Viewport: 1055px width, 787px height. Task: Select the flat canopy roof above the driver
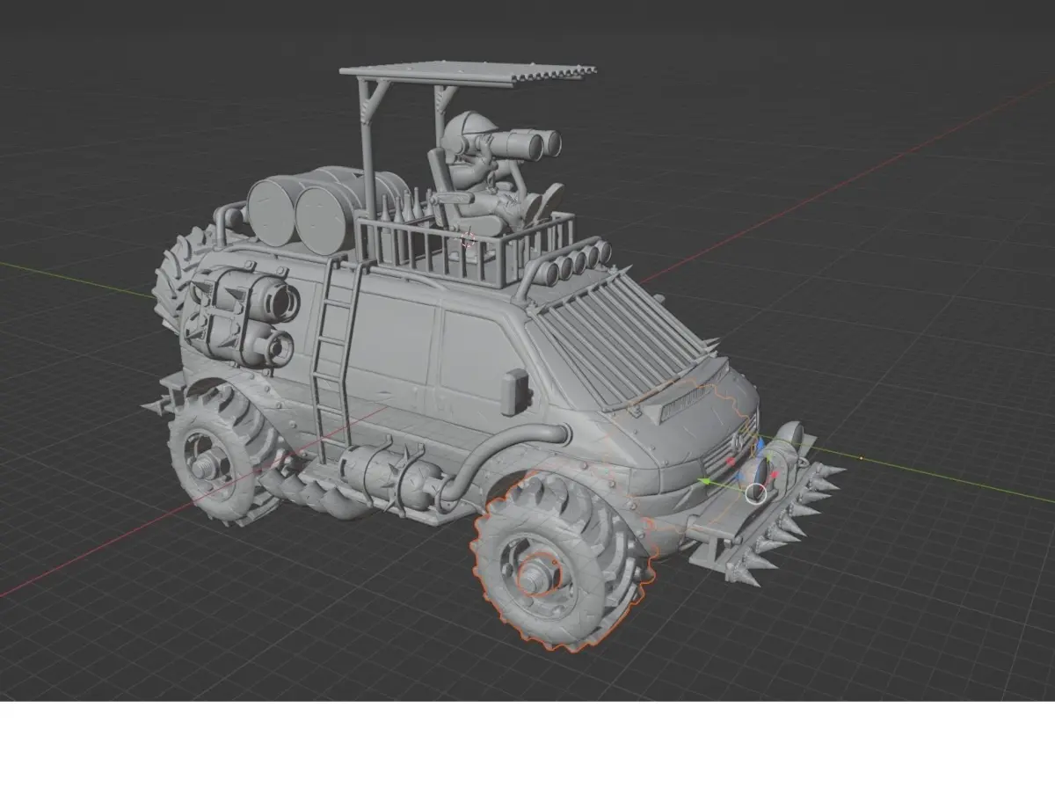coord(467,74)
